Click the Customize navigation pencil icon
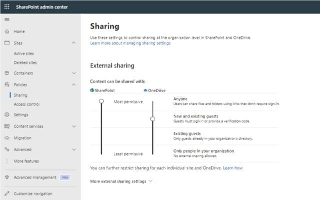Screen dimensions: 320x200 [7, 193]
